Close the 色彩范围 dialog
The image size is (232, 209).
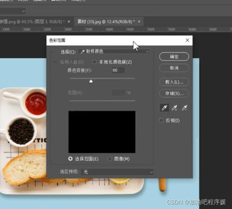click(188, 40)
